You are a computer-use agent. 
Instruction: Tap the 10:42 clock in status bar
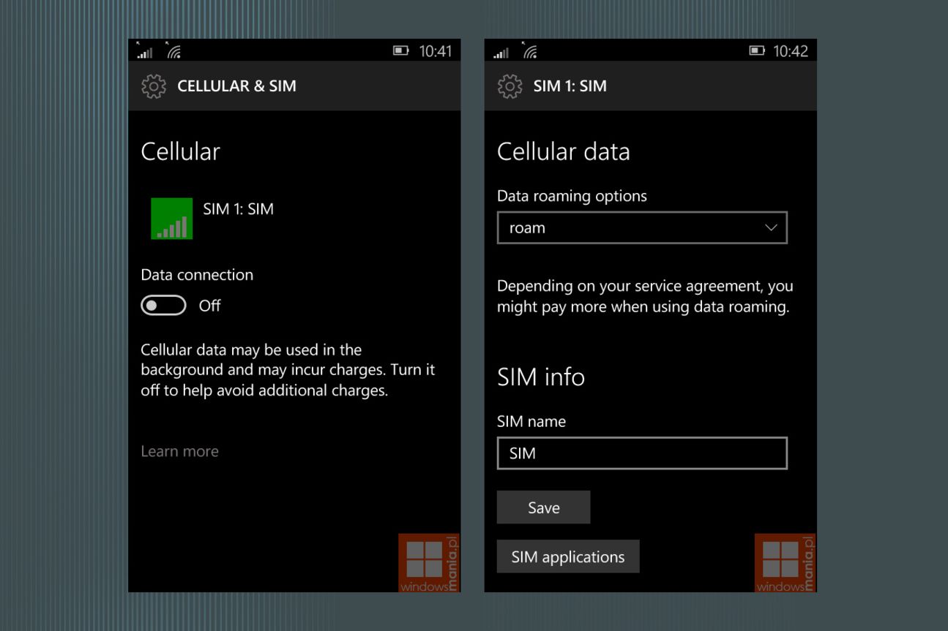click(x=791, y=51)
